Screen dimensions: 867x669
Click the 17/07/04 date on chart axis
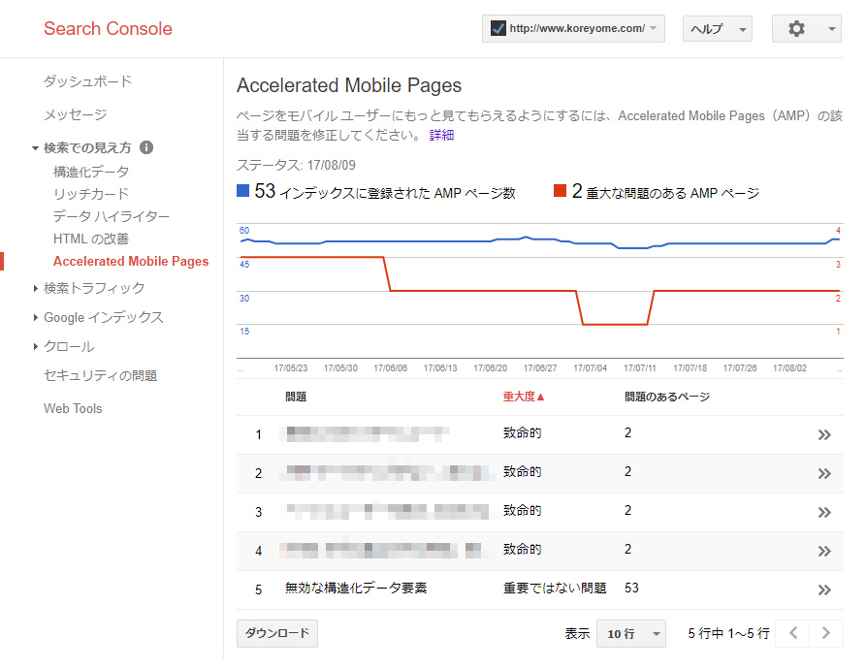coord(590,368)
